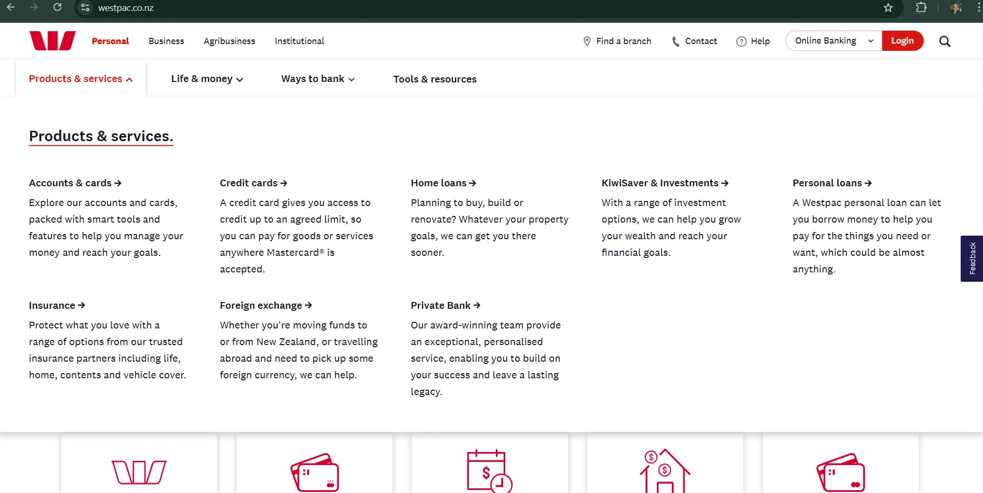
Task: Click the red Login button
Action: (903, 41)
